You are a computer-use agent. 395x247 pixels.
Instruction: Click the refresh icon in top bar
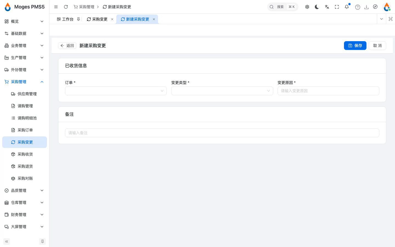coord(66,7)
